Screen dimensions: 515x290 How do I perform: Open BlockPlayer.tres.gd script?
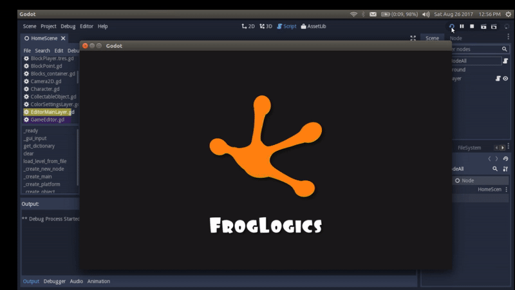[52, 59]
